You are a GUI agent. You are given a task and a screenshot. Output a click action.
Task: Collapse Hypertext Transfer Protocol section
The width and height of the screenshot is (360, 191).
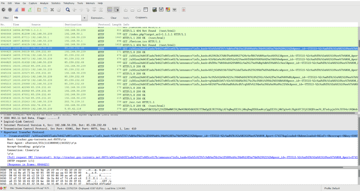[2, 132]
